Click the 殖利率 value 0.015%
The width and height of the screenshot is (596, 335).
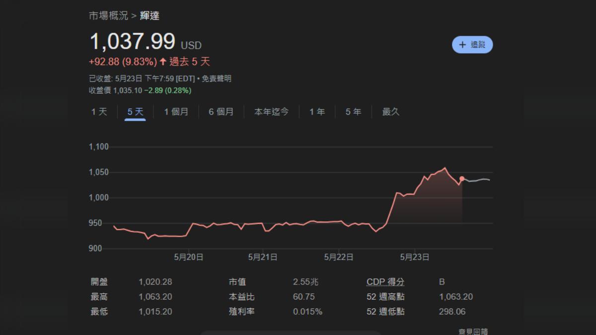coord(307,312)
